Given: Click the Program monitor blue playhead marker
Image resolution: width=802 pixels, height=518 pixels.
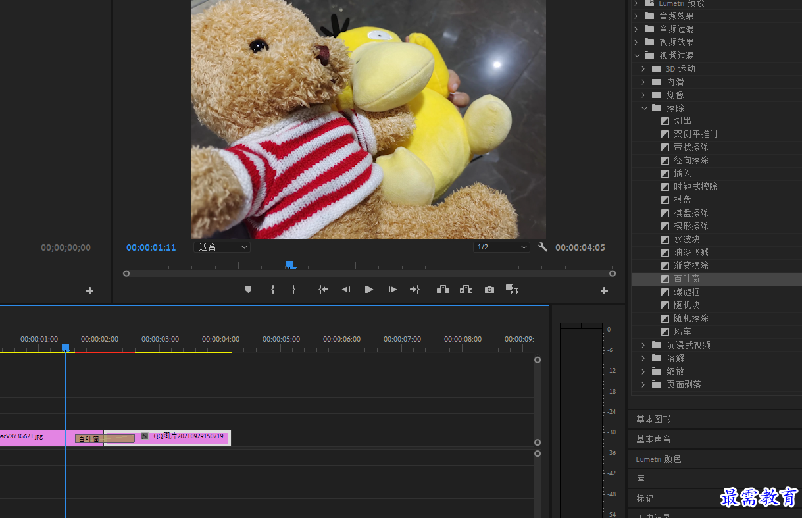Looking at the screenshot, I should point(290,265).
